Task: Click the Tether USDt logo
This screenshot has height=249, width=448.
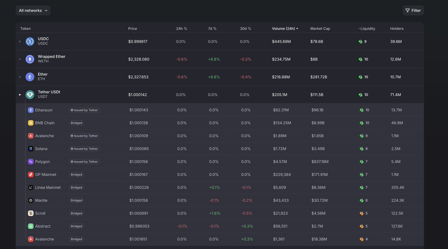Action: pos(30,95)
